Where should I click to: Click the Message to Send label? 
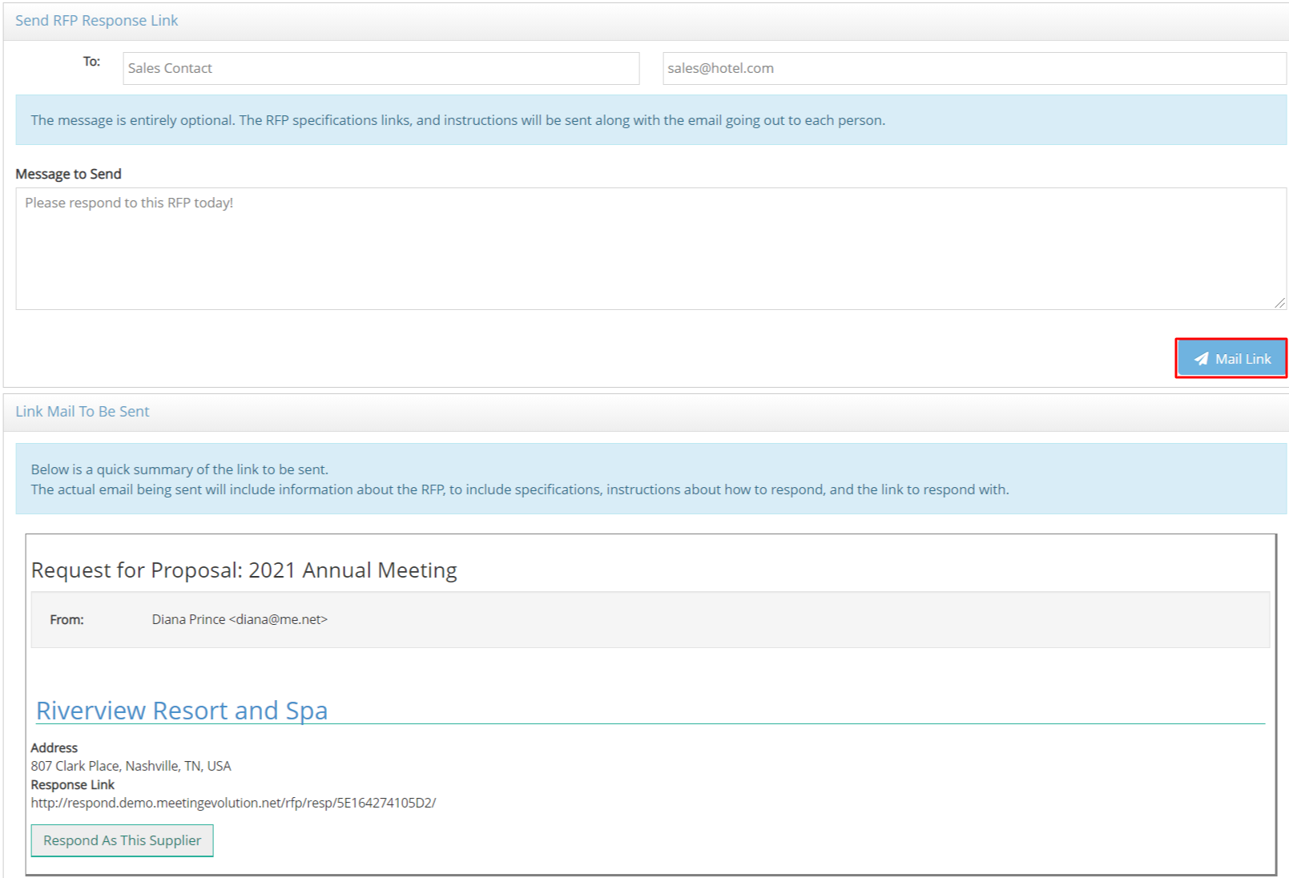68,174
